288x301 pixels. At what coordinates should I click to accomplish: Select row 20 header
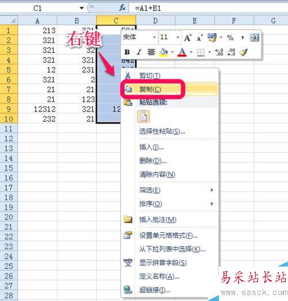point(9,217)
